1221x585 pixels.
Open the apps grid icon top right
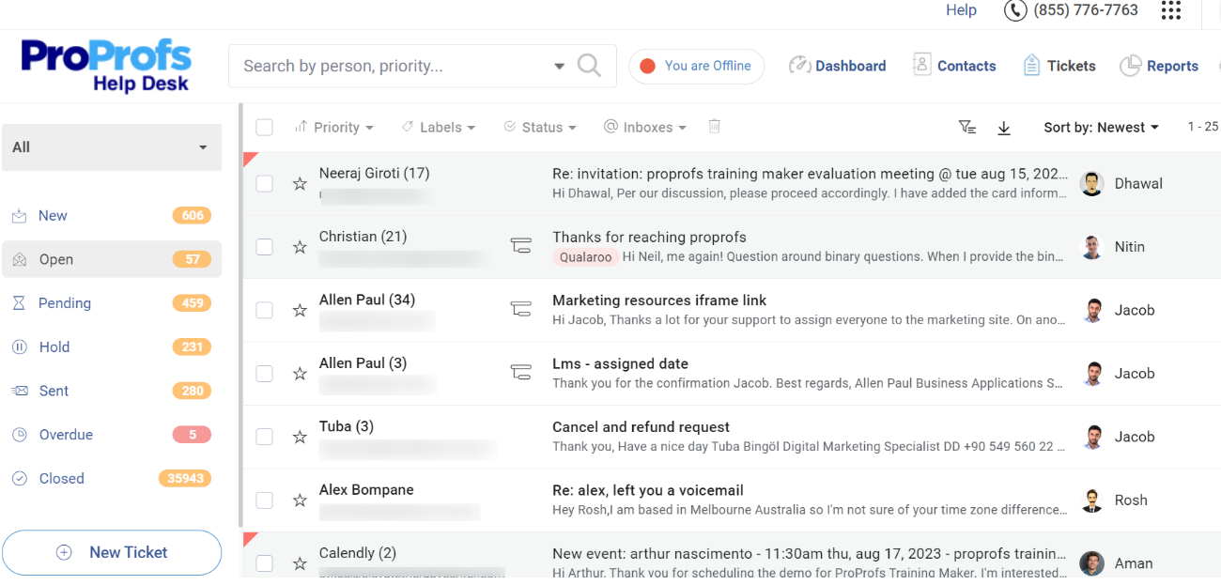click(x=1170, y=11)
